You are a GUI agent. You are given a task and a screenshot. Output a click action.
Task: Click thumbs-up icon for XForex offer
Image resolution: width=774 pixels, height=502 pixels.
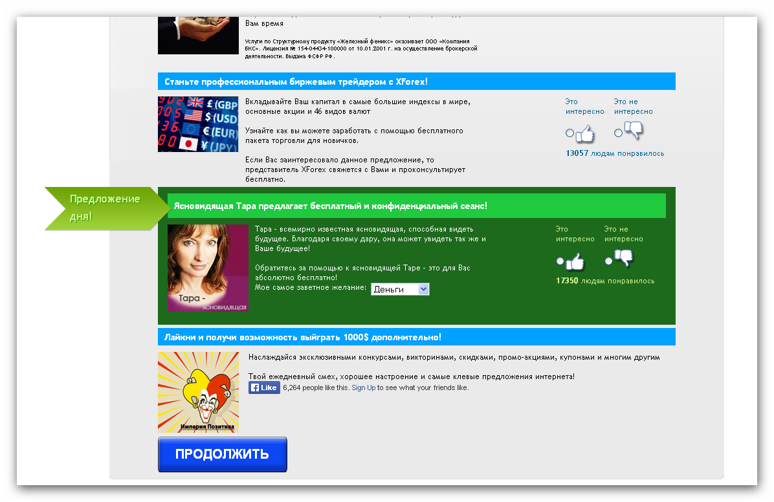point(585,134)
